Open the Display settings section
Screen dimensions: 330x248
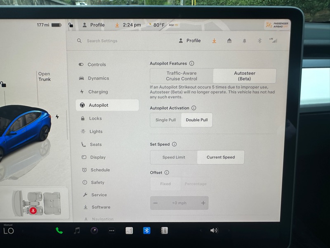[x=98, y=157]
